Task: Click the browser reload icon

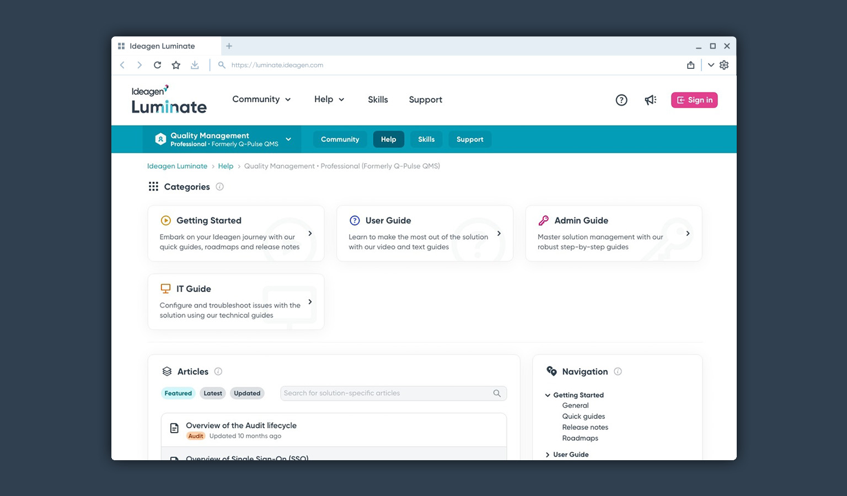Action: [x=157, y=65]
